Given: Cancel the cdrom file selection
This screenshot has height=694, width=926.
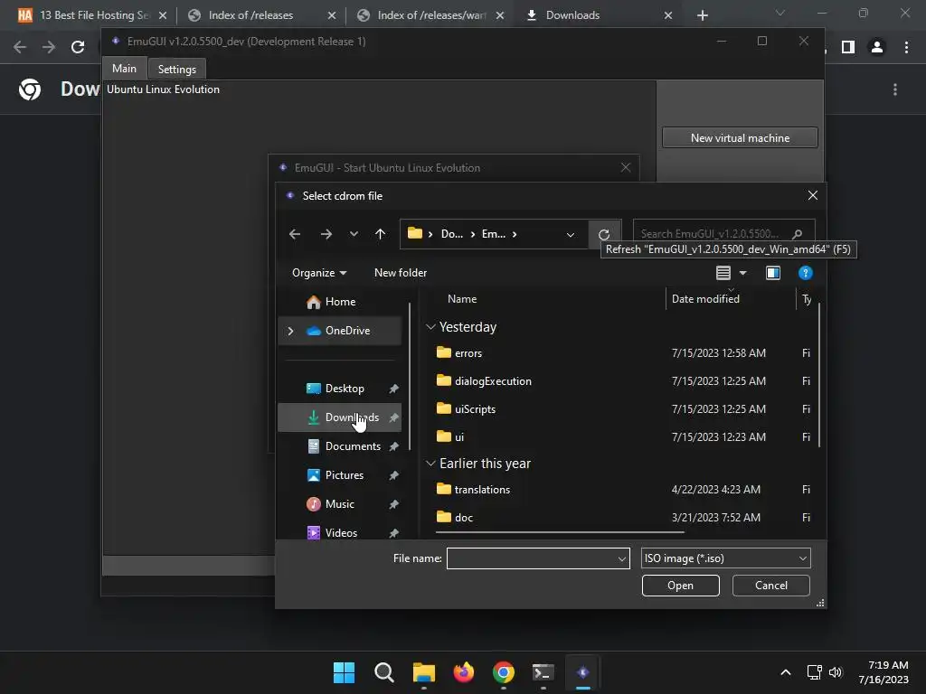Looking at the screenshot, I should point(770,586).
